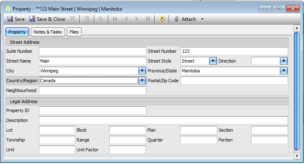
Task: Maximize the Property window
Action: pos(279,9)
